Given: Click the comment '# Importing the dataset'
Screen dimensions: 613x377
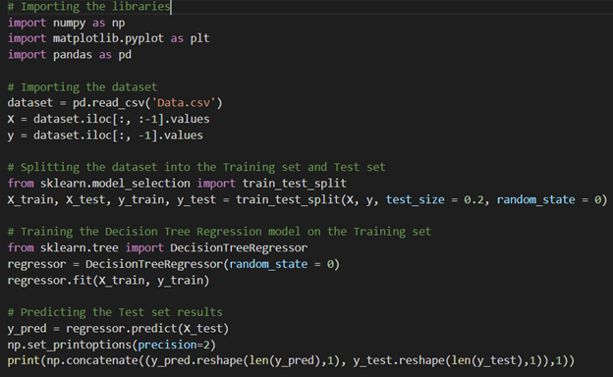Looking at the screenshot, I should 83,86.
